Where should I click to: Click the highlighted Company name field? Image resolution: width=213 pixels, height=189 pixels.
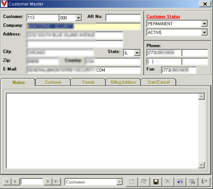(x=83, y=26)
